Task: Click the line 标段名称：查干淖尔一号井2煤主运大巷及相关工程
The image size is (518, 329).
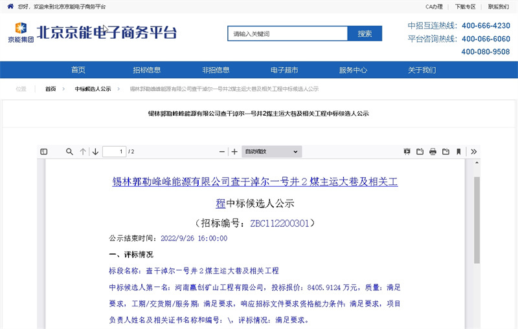Action: [x=194, y=271]
